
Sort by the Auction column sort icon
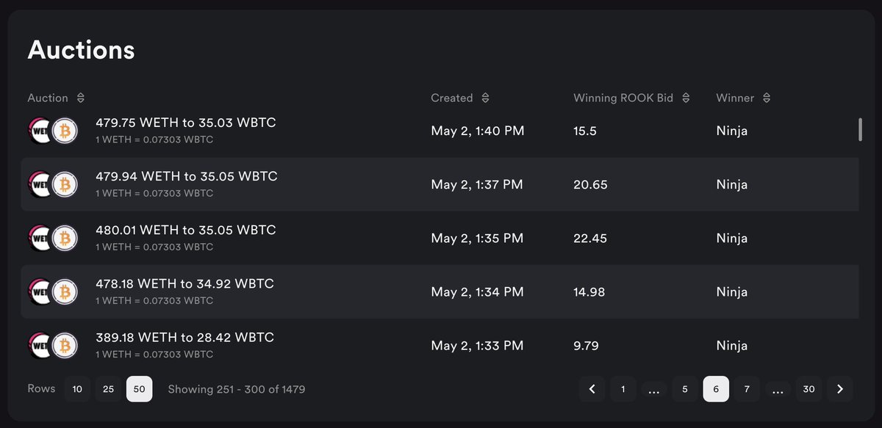click(81, 98)
